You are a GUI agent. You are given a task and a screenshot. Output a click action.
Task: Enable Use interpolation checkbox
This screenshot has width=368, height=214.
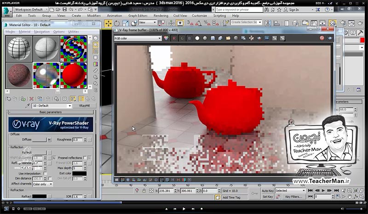point(45,173)
